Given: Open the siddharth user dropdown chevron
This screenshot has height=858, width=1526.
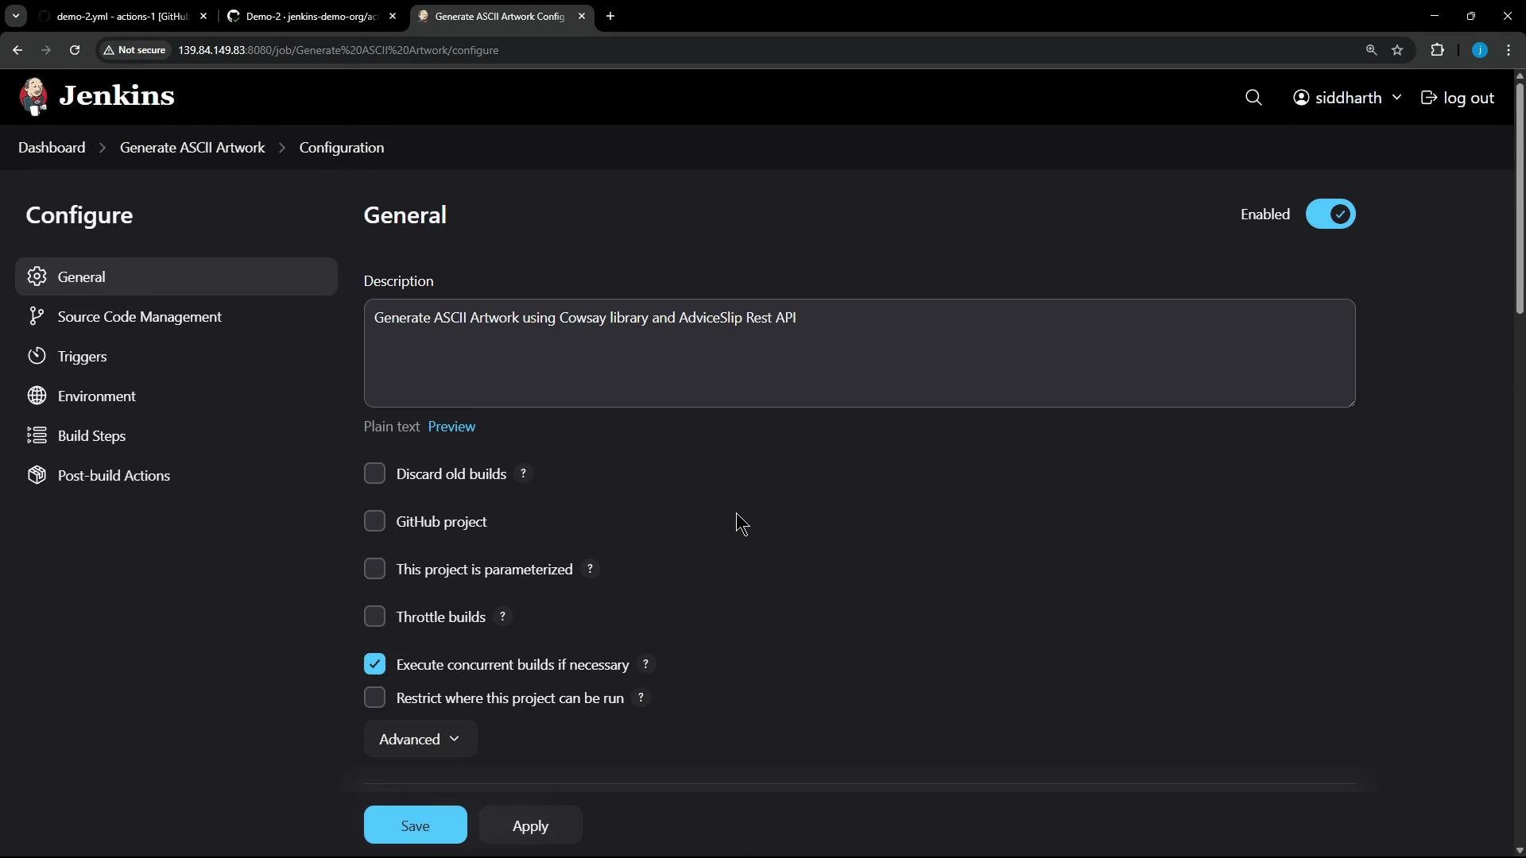Looking at the screenshot, I should click(x=1396, y=97).
